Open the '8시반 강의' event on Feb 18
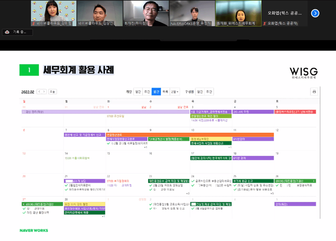This screenshot has height=241, width=336. point(253,158)
